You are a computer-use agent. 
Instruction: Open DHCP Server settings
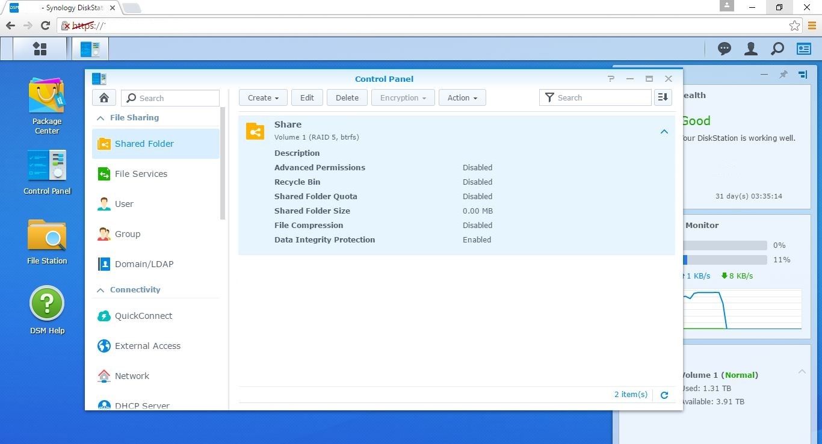click(x=156, y=405)
